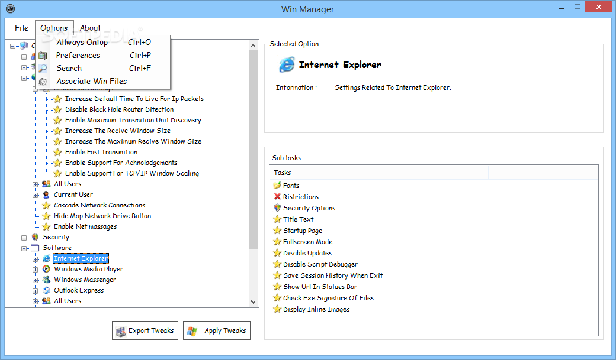Click the Tasks column header
This screenshot has width=616, height=360.
(x=378, y=173)
